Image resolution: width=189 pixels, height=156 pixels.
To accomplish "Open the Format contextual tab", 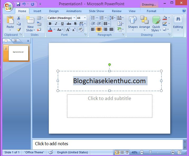I will pyautogui.click(x=152, y=11).
